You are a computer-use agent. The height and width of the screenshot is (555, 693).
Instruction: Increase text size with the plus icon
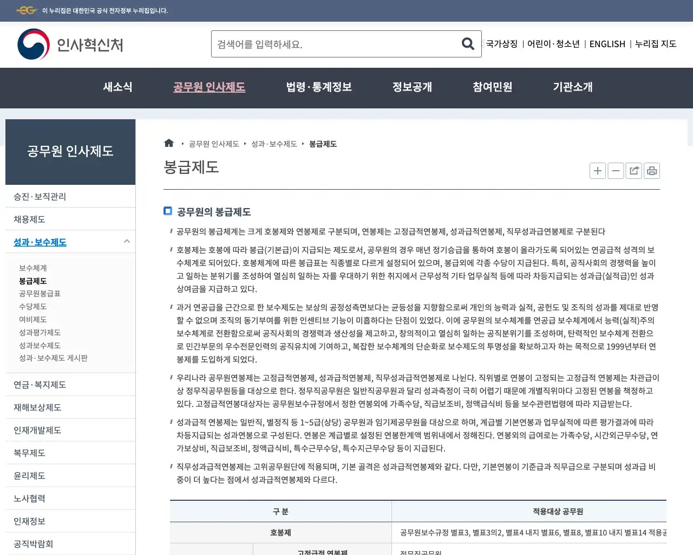pos(598,171)
